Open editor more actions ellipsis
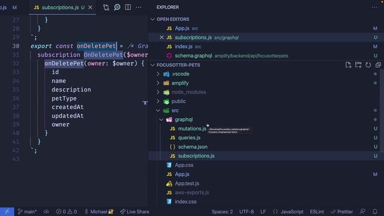Viewport: 384px width, 216px height. [x=139, y=7]
